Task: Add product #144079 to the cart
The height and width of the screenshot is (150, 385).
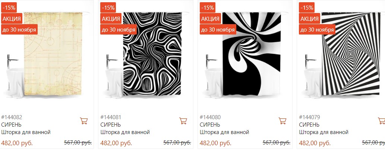Action: point(381,121)
